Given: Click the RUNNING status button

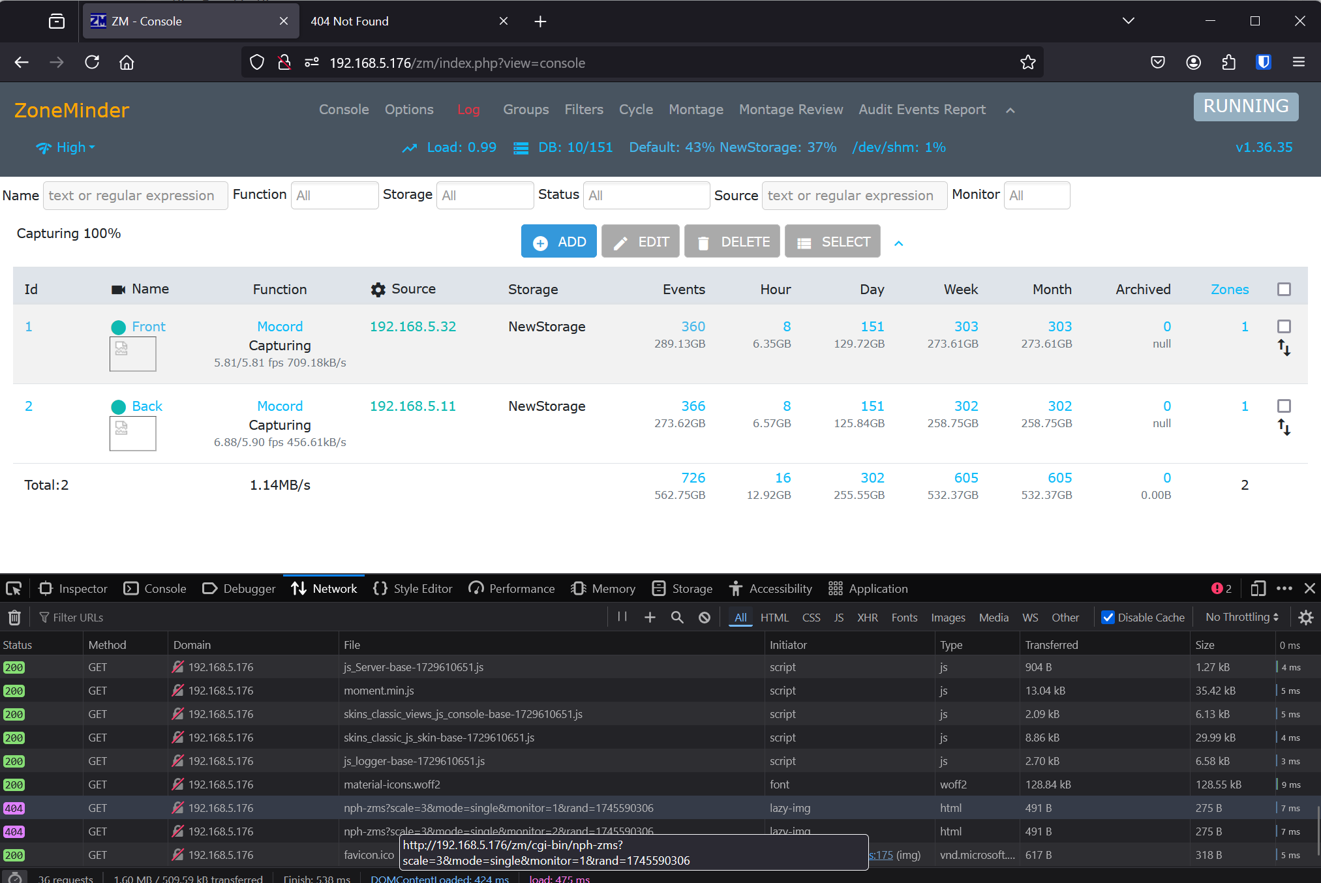Looking at the screenshot, I should (1246, 106).
